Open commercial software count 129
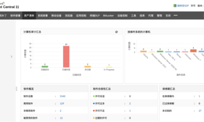 (62, 103)
